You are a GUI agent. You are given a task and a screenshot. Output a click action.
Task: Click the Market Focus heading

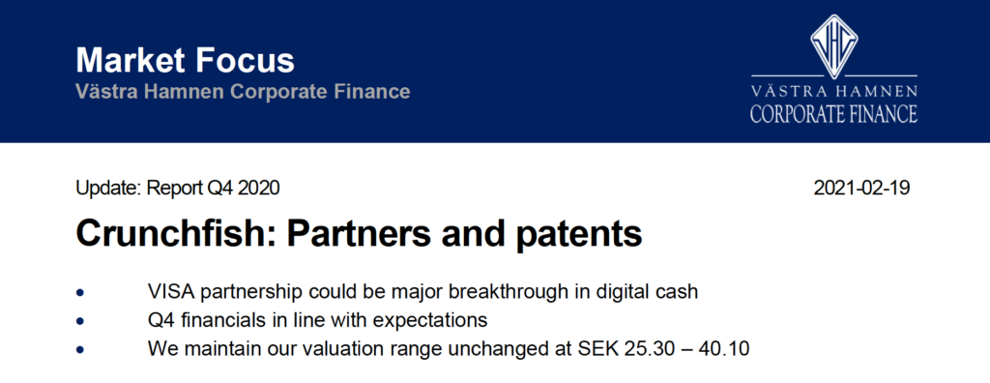185,61
